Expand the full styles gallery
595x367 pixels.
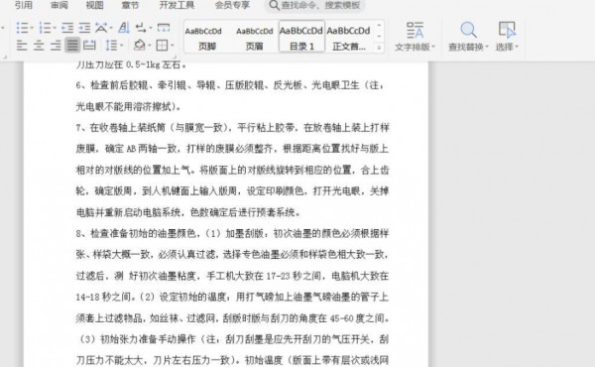379,48
